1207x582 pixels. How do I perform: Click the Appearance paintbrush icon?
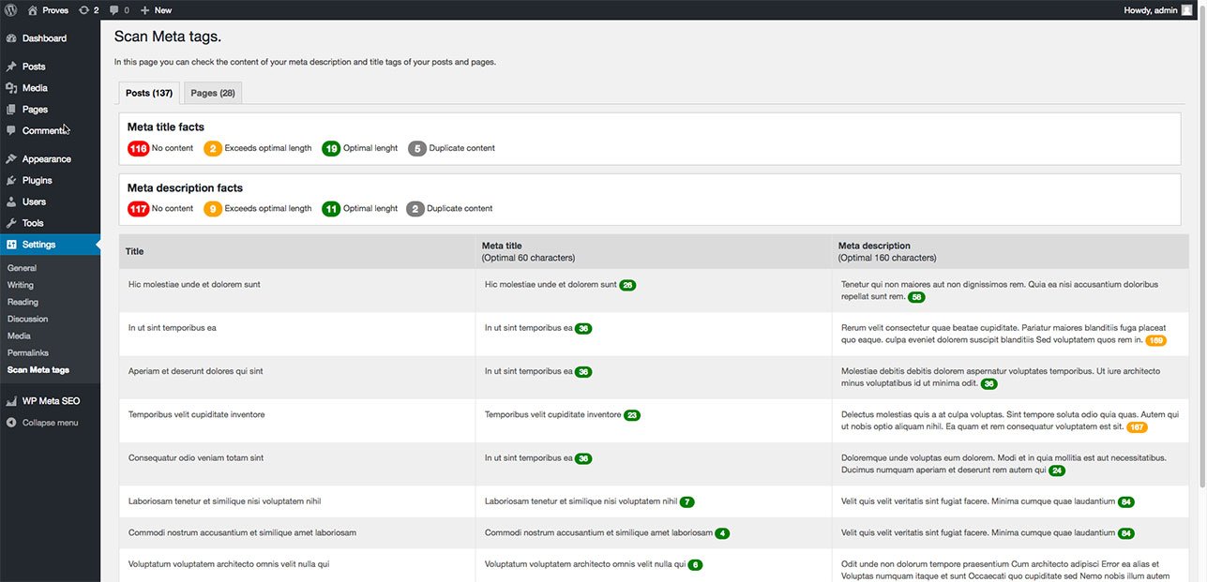click(x=11, y=159)
